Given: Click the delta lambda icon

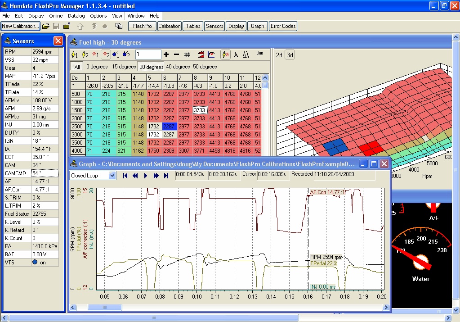Looking at the screenshot, I should click(246, 54).
